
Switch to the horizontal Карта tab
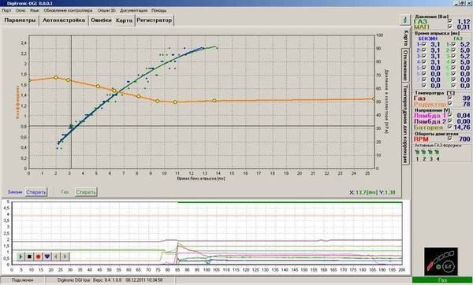pyautogui.click(x=124, y=20)
